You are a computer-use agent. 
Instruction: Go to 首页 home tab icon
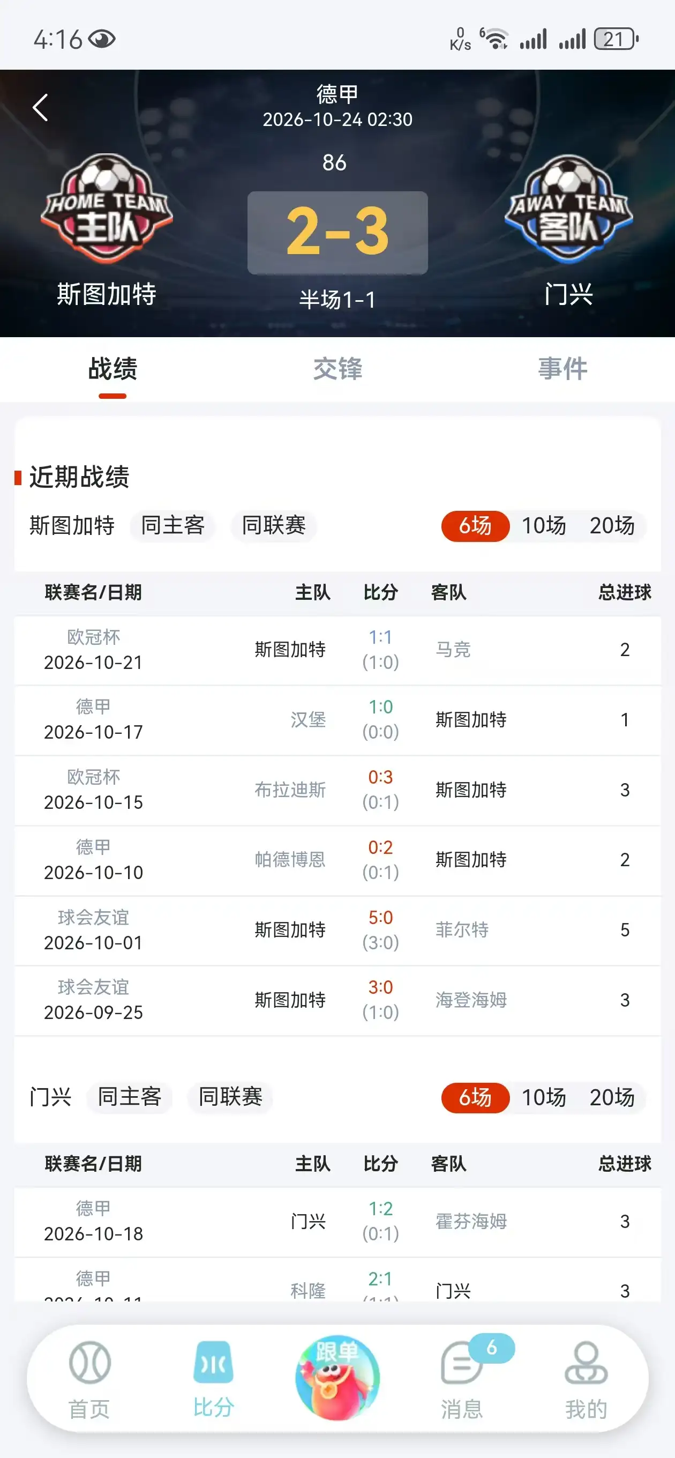(x=89, y=1363)
